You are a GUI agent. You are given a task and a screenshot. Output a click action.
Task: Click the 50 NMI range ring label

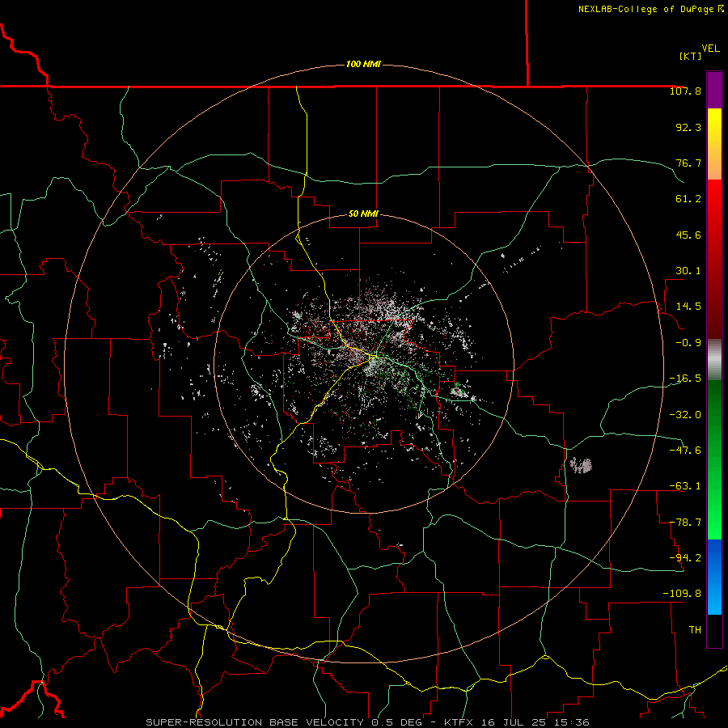click(363, 214)
